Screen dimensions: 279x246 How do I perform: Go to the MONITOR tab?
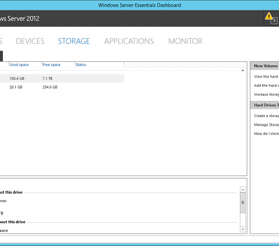click(185, 41)
